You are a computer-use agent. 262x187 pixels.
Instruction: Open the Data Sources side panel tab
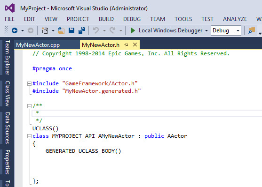[8, 128]
